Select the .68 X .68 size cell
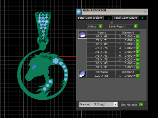Viewport: 158px width, 118px height. [101, 36]
